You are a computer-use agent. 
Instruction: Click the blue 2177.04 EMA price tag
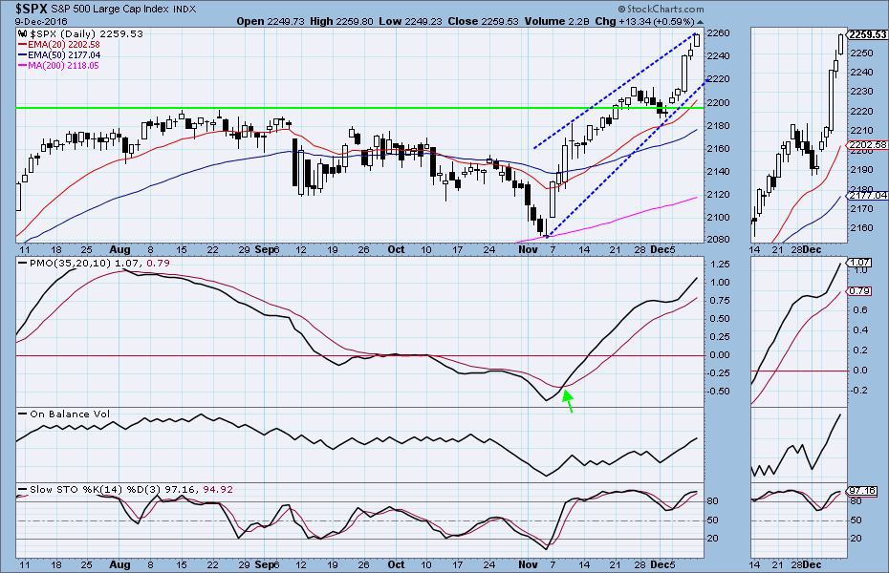click(x=868, y=195)
